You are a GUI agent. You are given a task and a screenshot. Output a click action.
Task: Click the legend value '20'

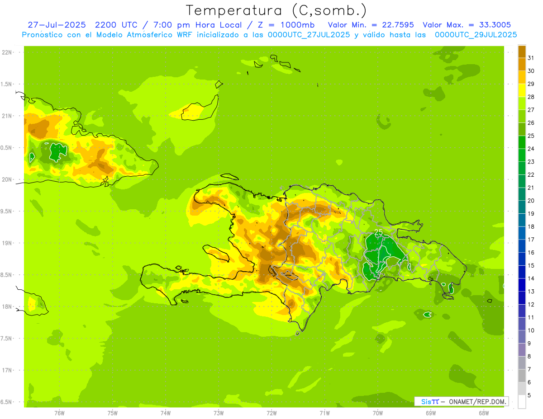[531, 201]
